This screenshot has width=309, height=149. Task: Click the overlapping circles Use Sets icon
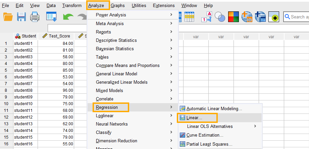coord(220,17)
